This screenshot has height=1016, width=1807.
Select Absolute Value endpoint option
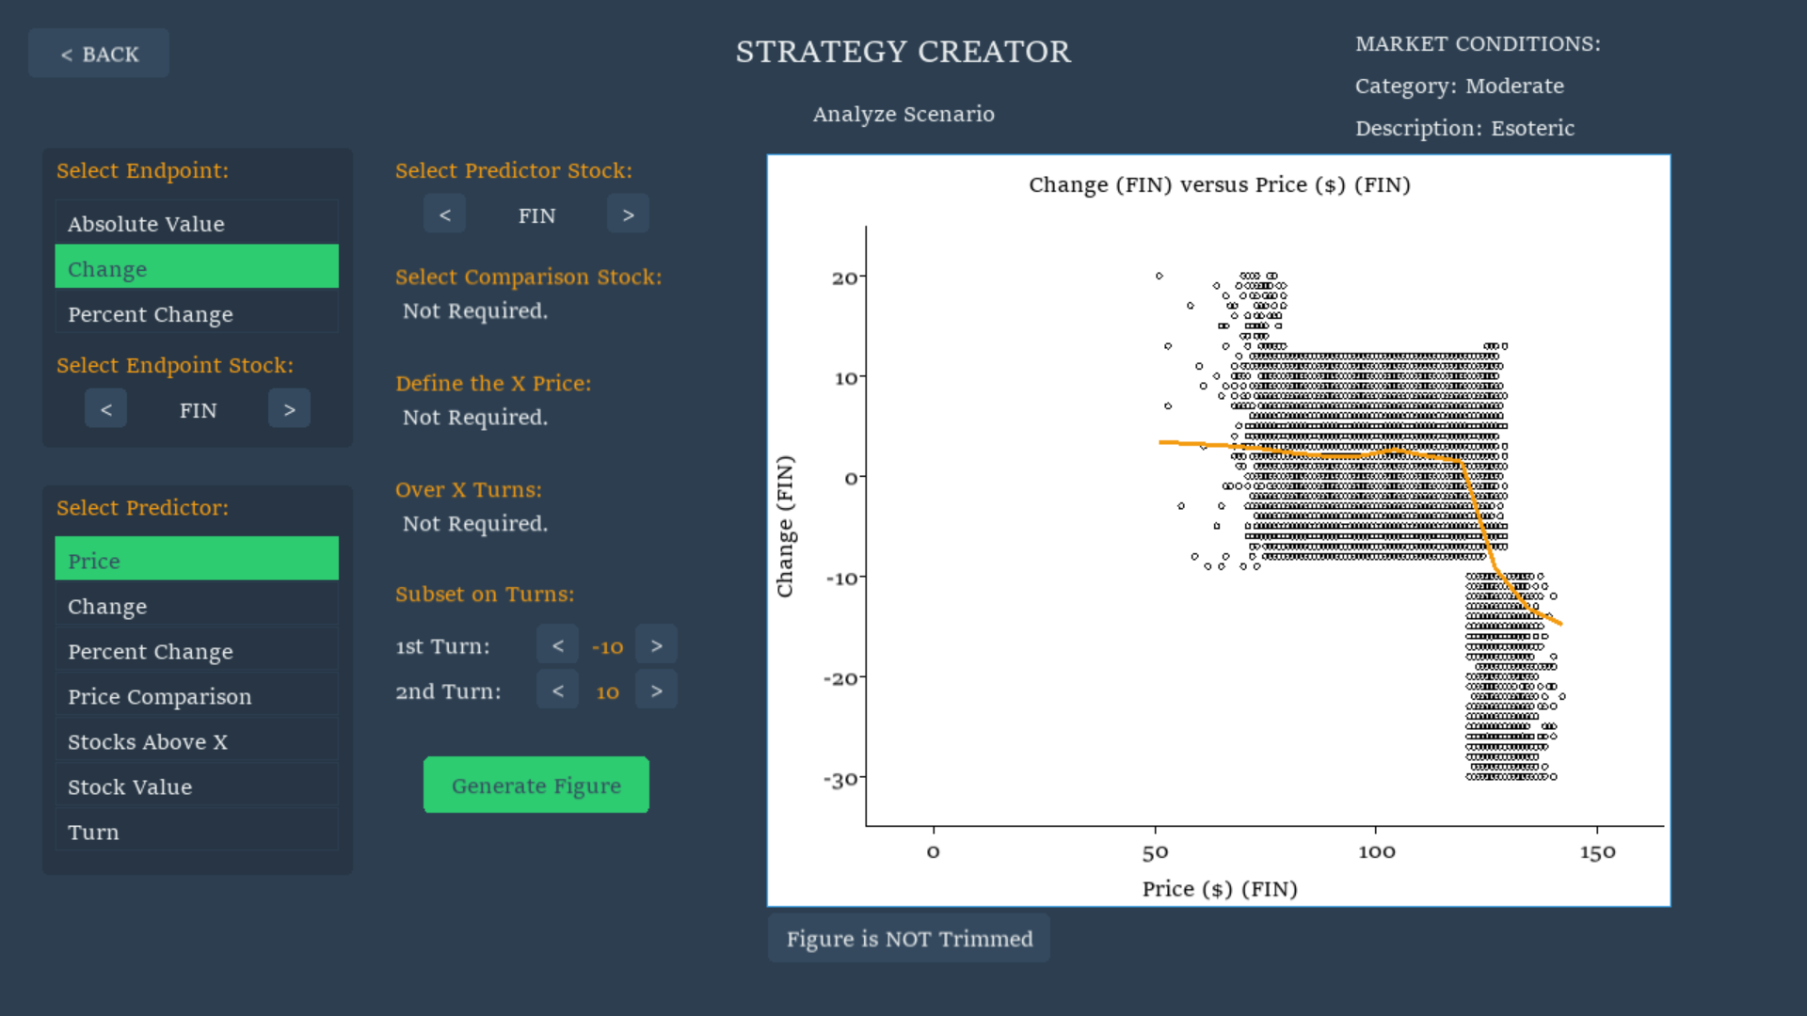click(197, 223)
